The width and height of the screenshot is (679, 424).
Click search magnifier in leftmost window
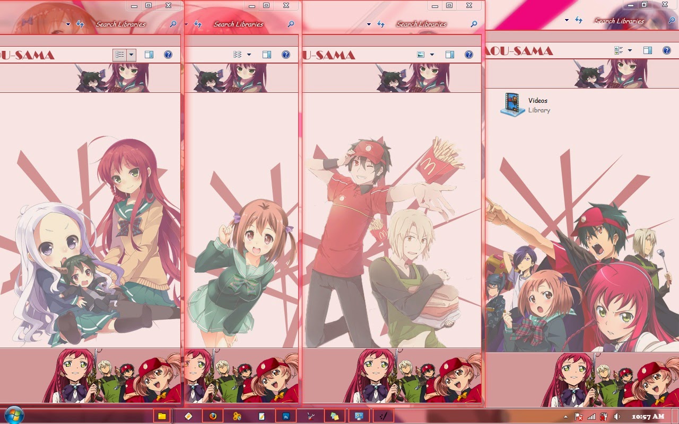click(x=173, y=24)
